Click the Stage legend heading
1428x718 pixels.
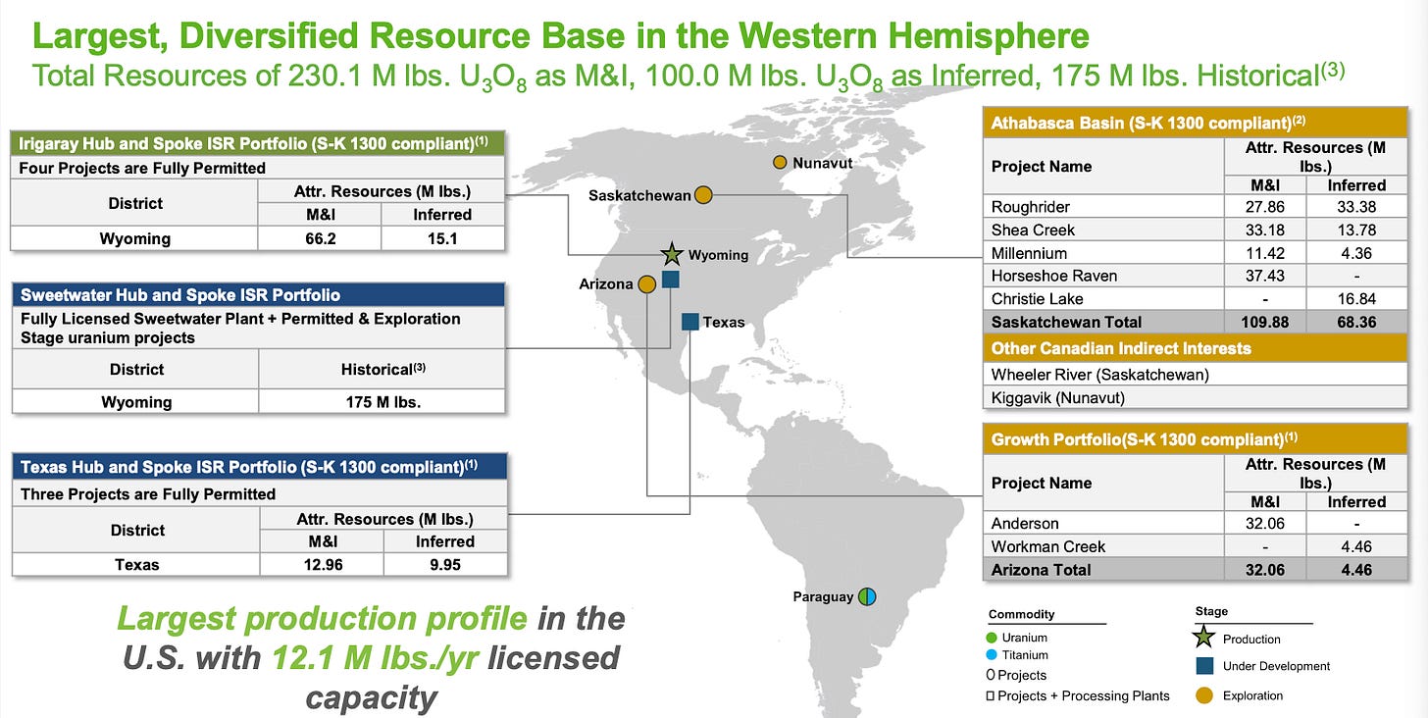tap(1211, 611)
